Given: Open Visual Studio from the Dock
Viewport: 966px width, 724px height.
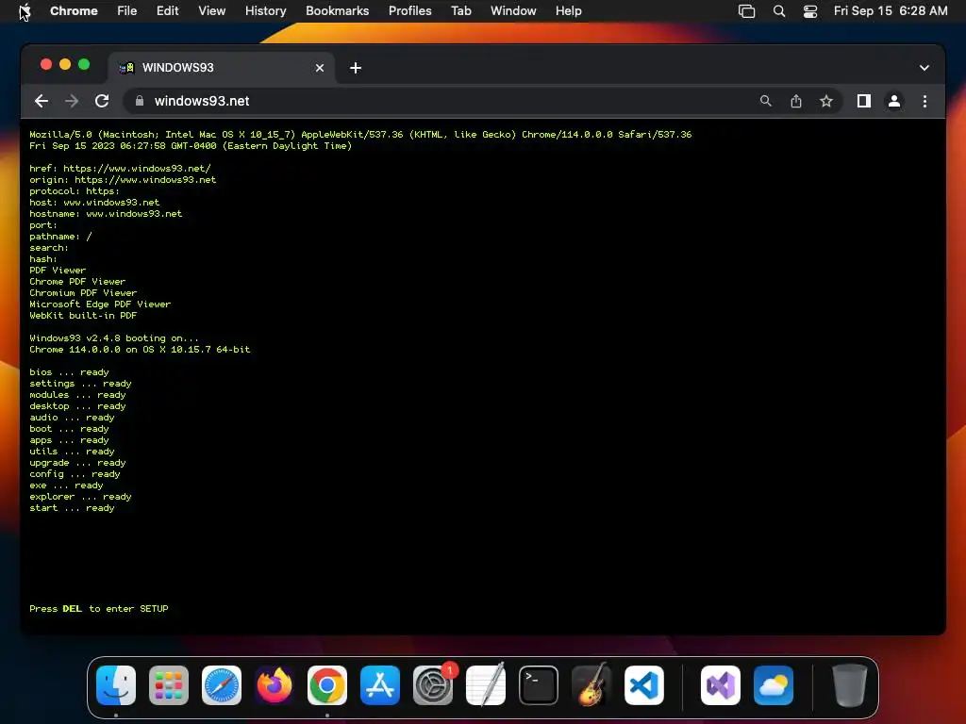Looking at the screenshot, I should (720, 685).
